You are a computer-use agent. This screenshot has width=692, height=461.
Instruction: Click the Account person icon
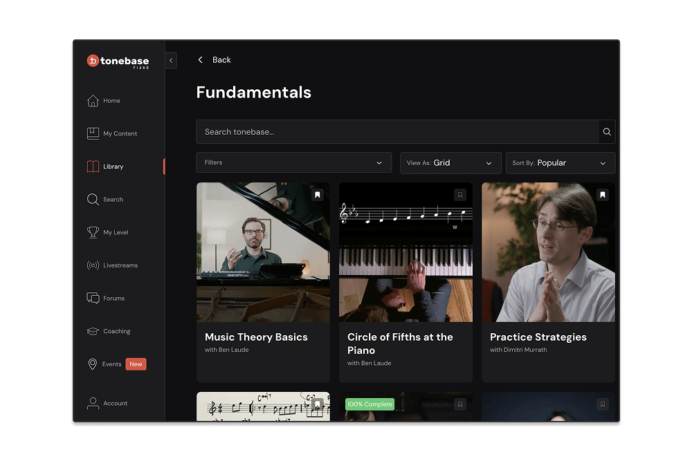(x=93, y=403)
